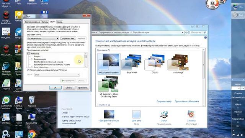Screen dimensions: 245x138
Task: Click the blue help question mark icon
Action: pyautogui.click(x=206, y=38)
